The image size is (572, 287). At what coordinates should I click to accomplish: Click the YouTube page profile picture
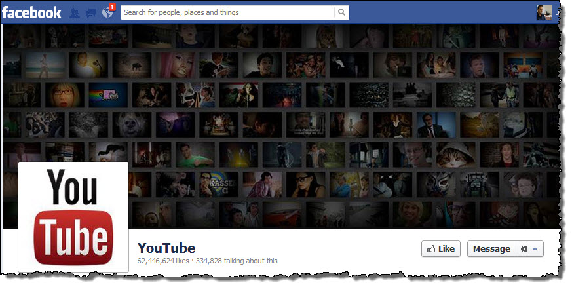[x=73, y=217]
